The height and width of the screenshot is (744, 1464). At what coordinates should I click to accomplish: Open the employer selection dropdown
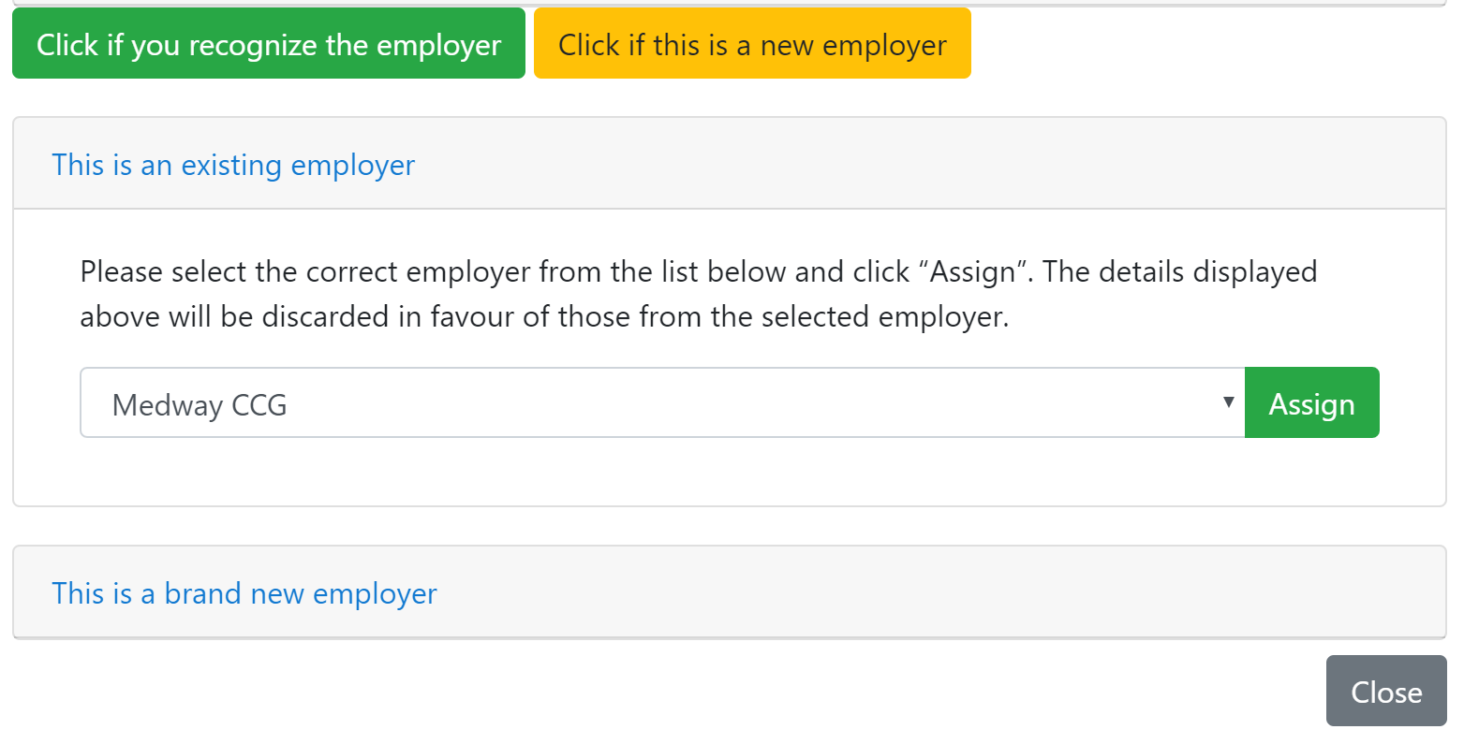pyautogui.click(x=661, y=403)
